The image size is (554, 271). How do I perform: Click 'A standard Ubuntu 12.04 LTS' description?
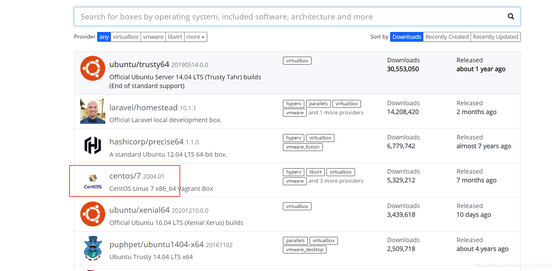coord(168,154)
